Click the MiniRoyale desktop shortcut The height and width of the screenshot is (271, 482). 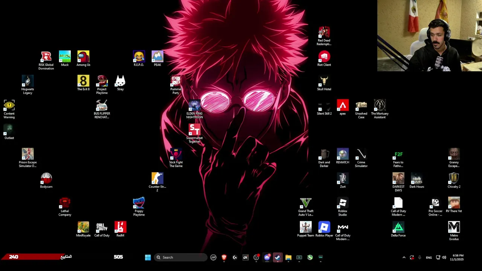83,230
